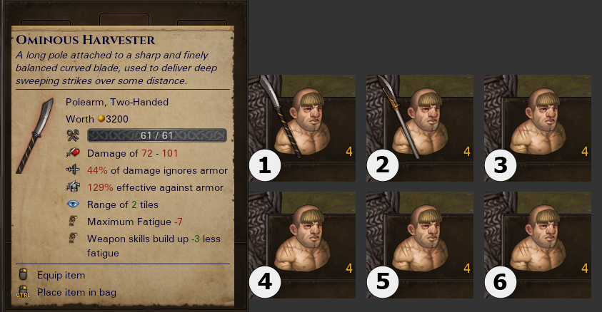602x312 pixels.
Task: Click the damage sword icon
Action: point(73,153)
